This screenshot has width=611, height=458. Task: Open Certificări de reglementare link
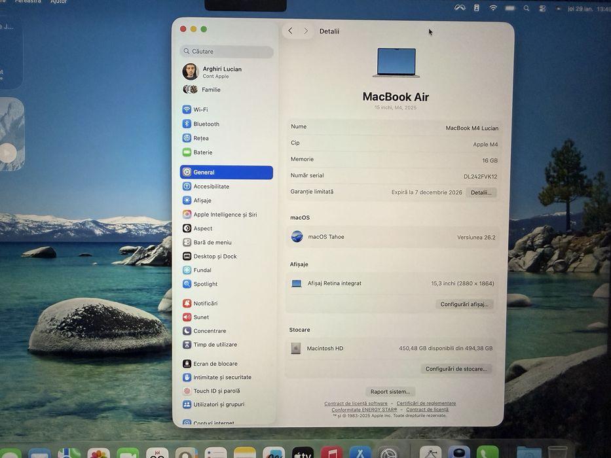[426, 403]
